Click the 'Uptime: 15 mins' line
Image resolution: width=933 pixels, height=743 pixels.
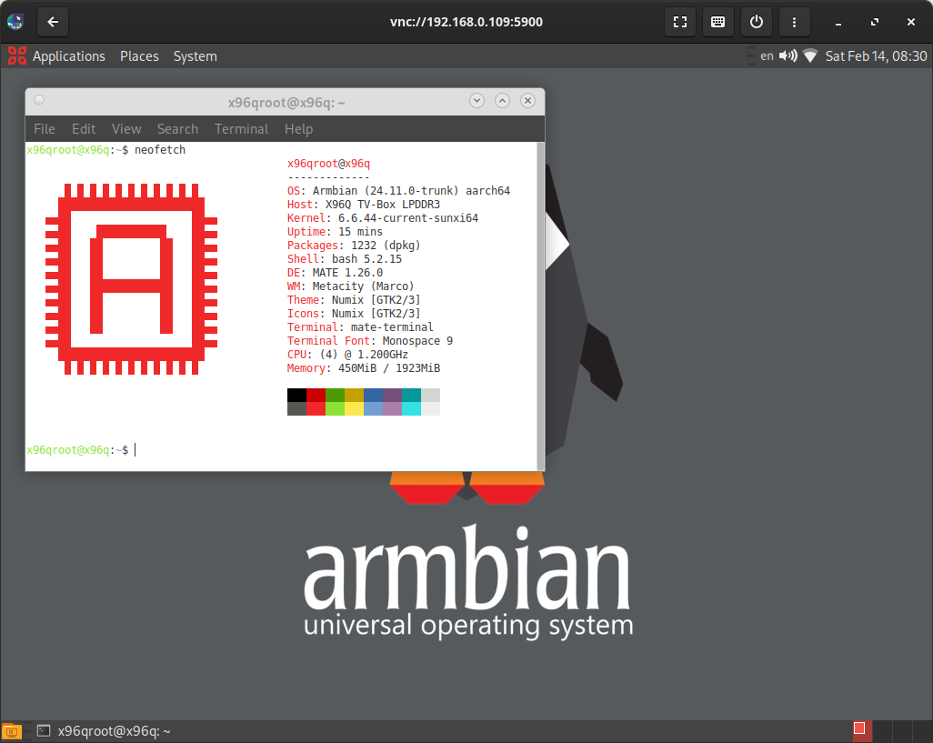[x=335, y=232]
